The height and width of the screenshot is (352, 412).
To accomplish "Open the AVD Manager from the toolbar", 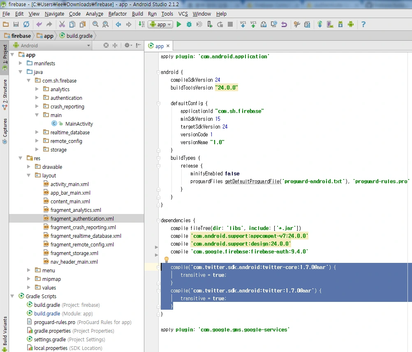I will pos(330,25).
